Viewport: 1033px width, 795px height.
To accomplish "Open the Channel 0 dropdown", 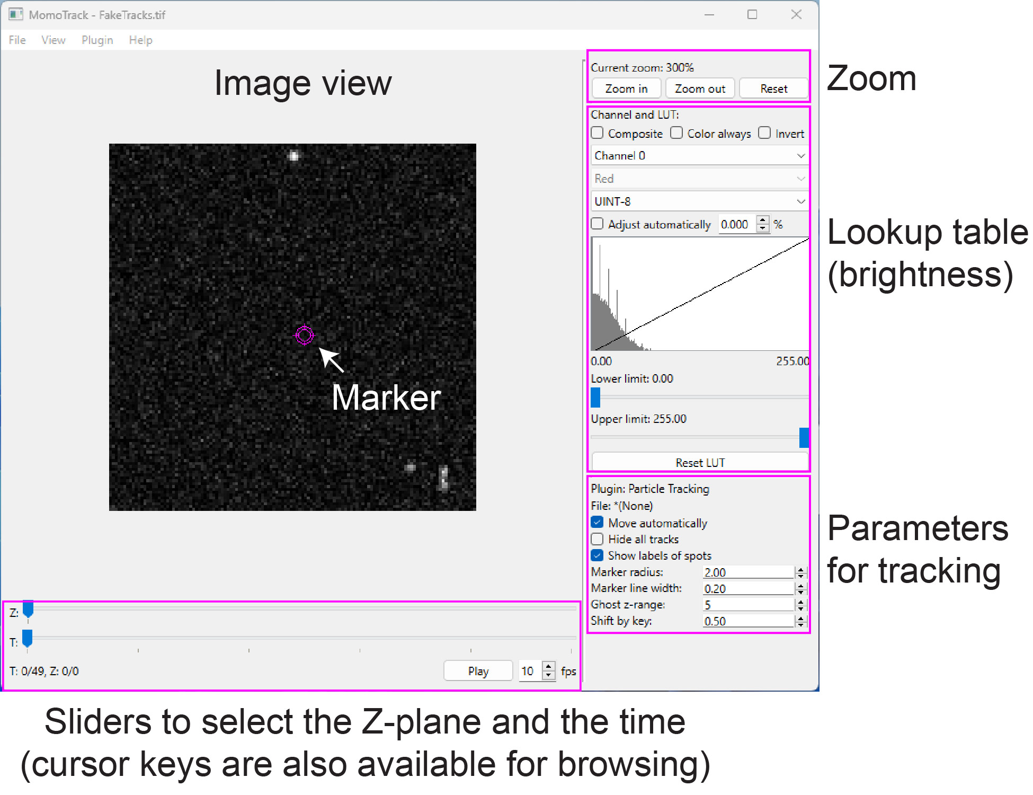I will (699, 156).
